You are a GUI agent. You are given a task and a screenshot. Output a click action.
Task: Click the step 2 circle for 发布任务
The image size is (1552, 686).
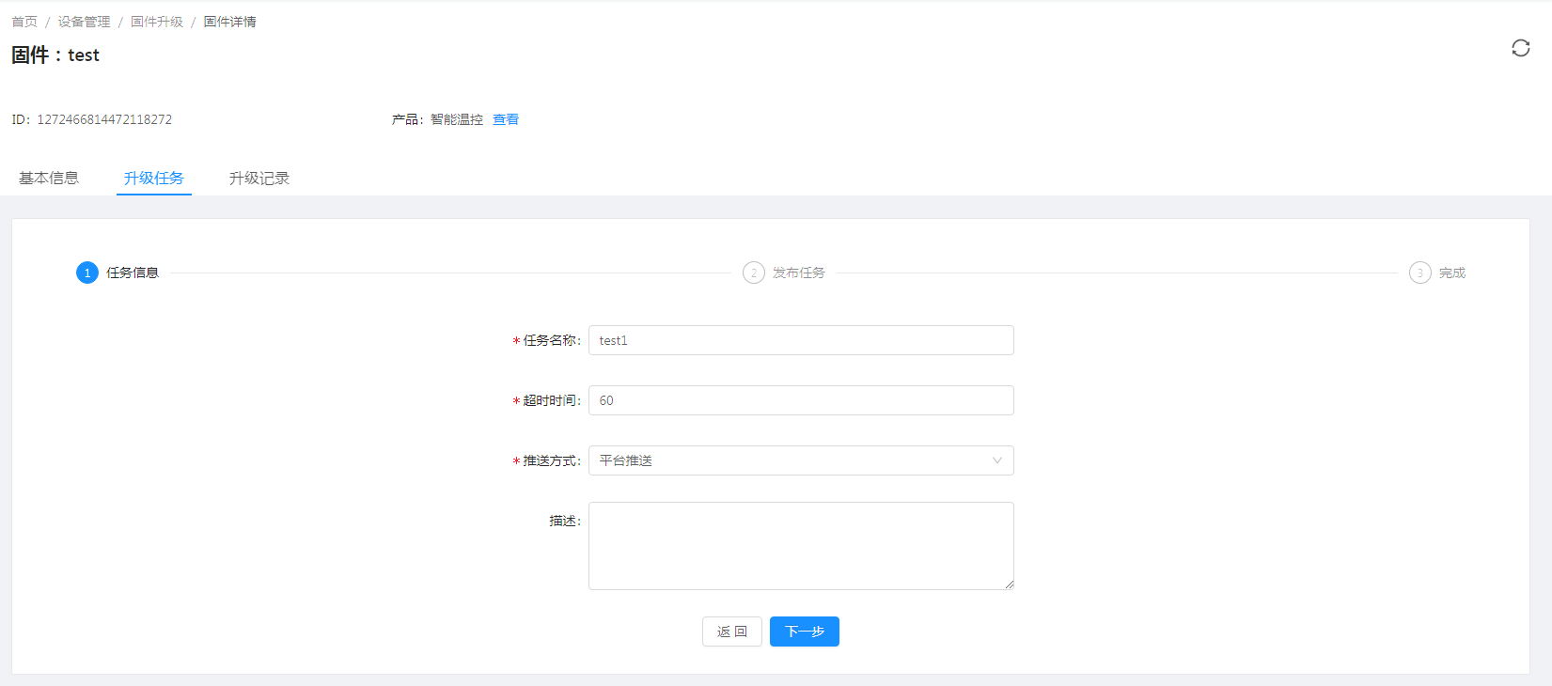753,273
